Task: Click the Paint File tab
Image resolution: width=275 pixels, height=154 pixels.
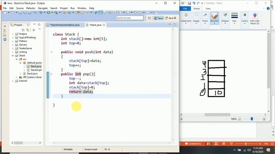Action: pyautogui.click(x=185, y=9)
